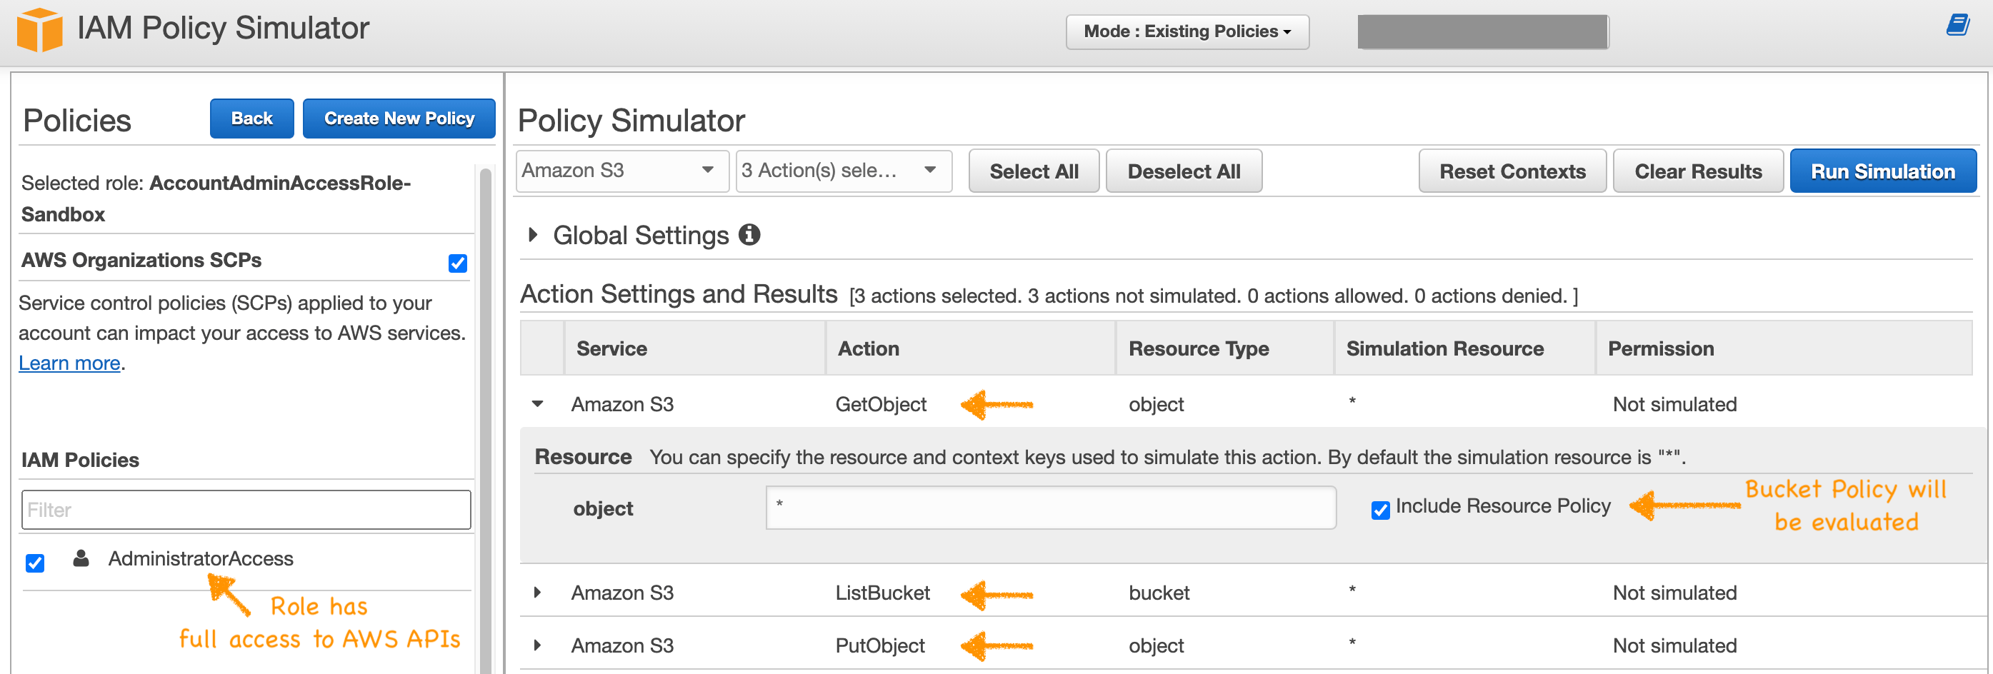
Task: Uncheck the AdministratorAccess policy
Action: pyautogui.click(x=35, y=563)
